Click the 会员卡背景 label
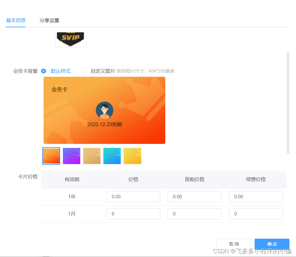This screenshot has width=296, height=257. (25, 71)
